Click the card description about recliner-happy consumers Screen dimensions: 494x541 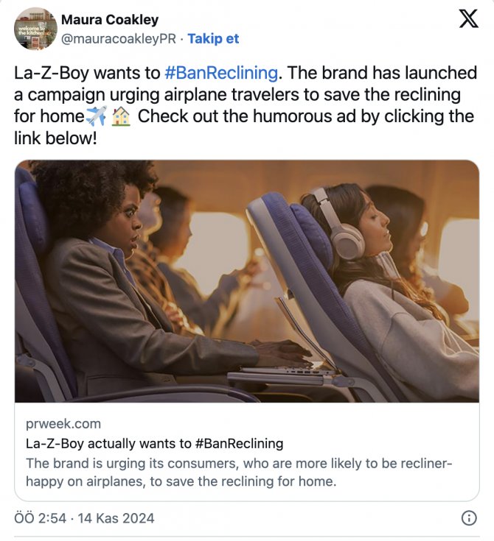click(239, 472)
